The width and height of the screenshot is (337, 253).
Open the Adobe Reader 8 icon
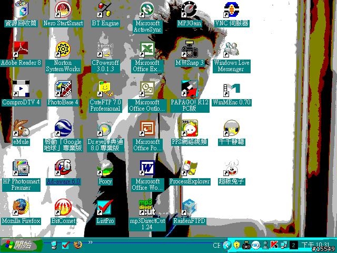(21, 49)
